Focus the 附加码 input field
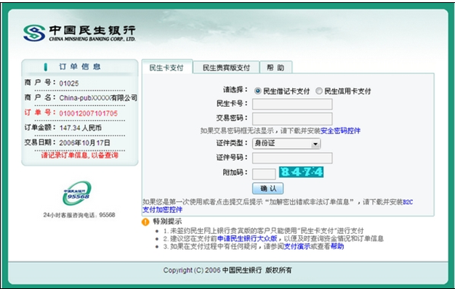 264,174
